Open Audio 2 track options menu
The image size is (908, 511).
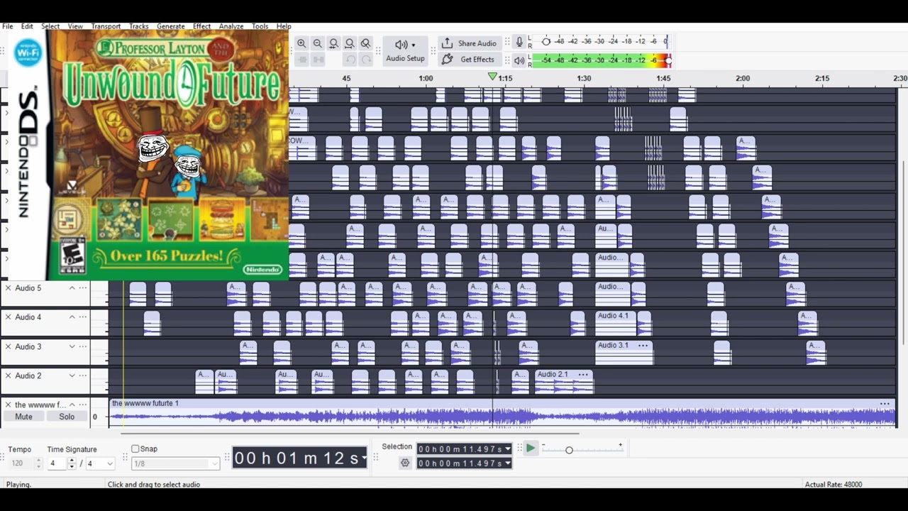tap(83, 375)
